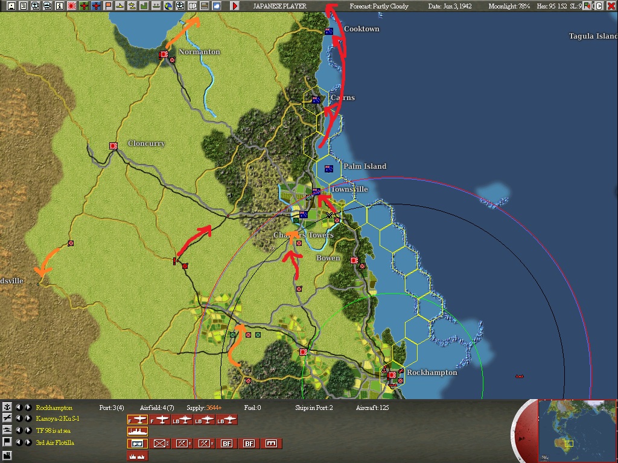Image resolution: width=618 pixels, height=463 pixels.
Task: Select the first 'BF' base force unit
Action: (227, 444)
